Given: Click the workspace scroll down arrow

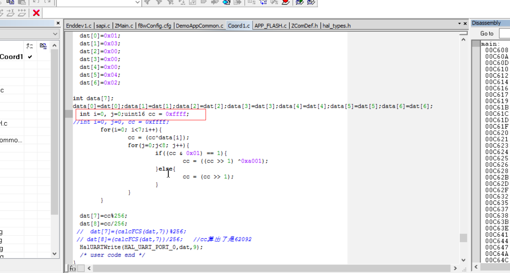Looking at the screenshot, I should 55,254.
